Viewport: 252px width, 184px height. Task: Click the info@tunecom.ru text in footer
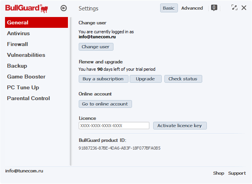click(24, 171)
